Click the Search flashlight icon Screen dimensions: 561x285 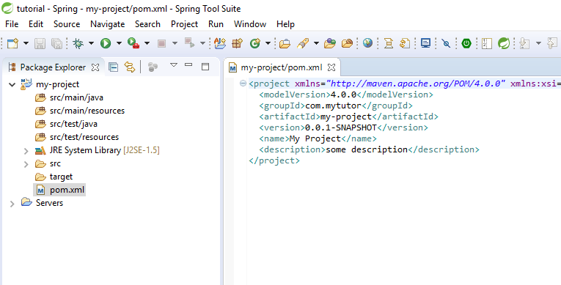[303, 43]
